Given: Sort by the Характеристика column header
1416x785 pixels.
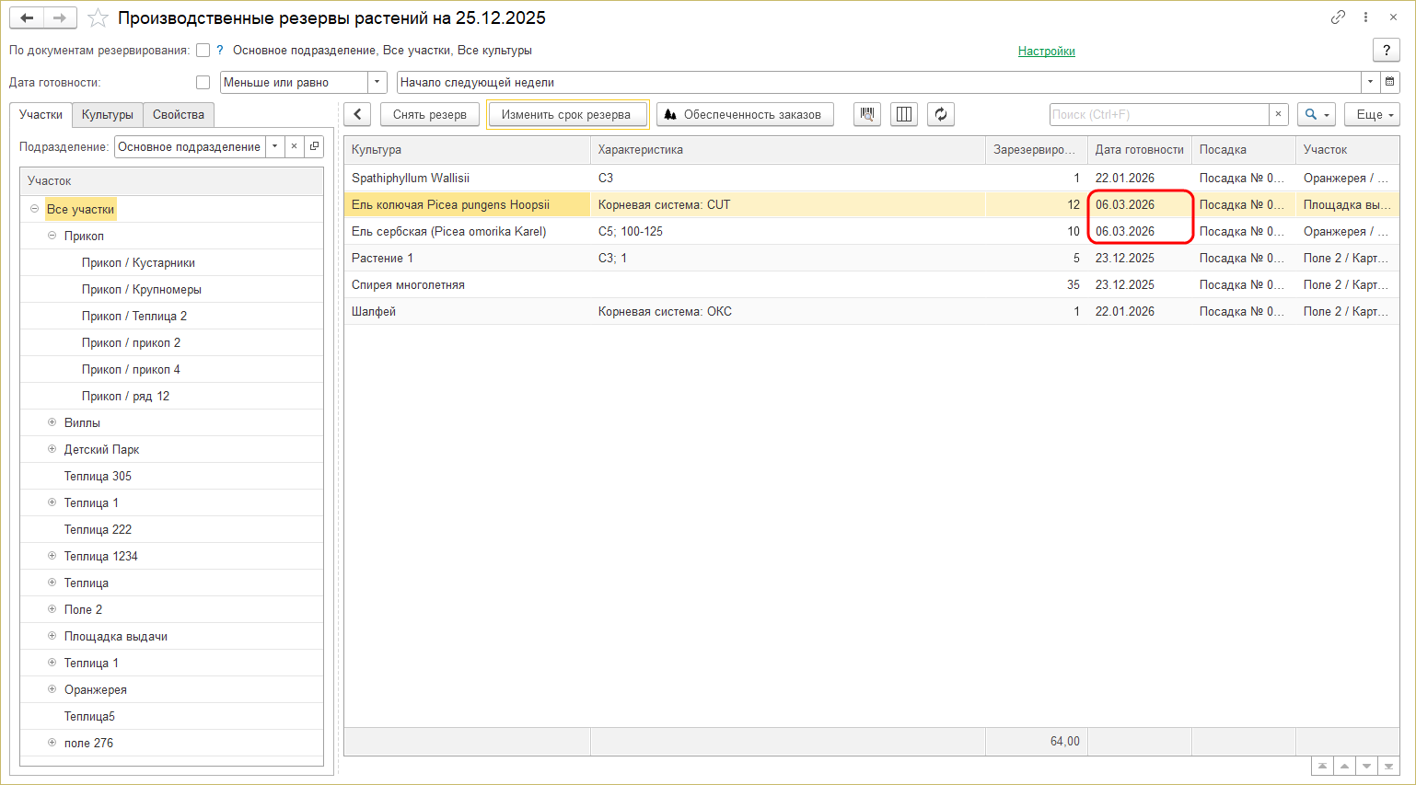Looking at the screenshot, I should tap(787, 149).
